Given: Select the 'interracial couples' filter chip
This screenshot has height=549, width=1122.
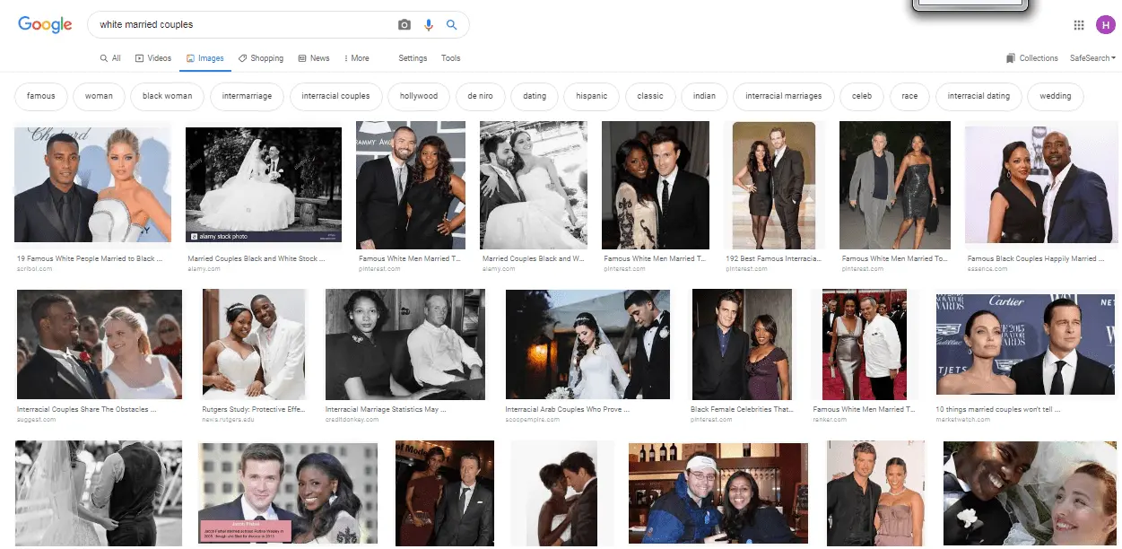Looking at the screenshot, I should pyautogui.click(x=335, y=96).
